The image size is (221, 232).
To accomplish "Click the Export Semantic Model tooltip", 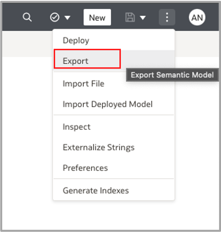I will point(172,75).
